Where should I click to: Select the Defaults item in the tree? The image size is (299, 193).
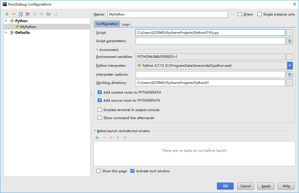pos(47,33)
